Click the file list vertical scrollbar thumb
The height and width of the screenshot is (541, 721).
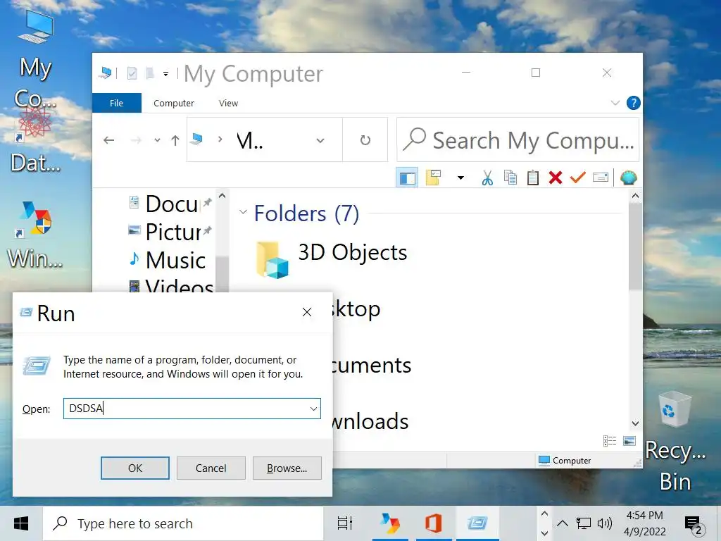[636, 246]
